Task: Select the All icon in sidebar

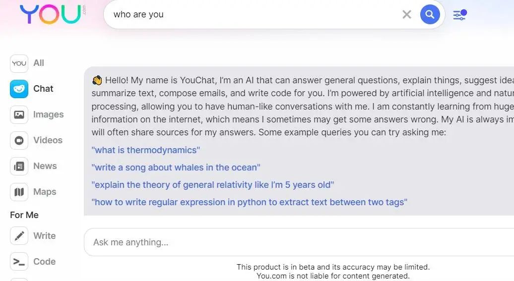Action: (19, 63)
